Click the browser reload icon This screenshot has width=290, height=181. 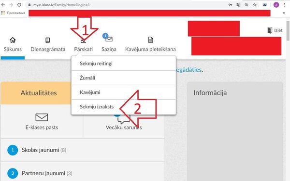[19, 5]
